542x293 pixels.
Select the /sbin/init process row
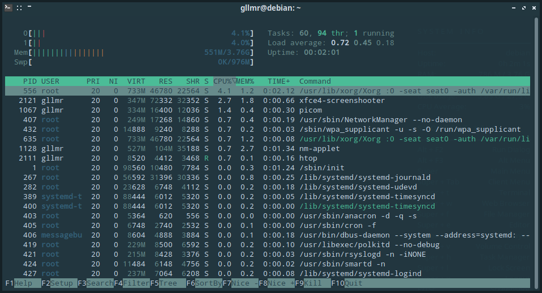[x=268, y=168]
